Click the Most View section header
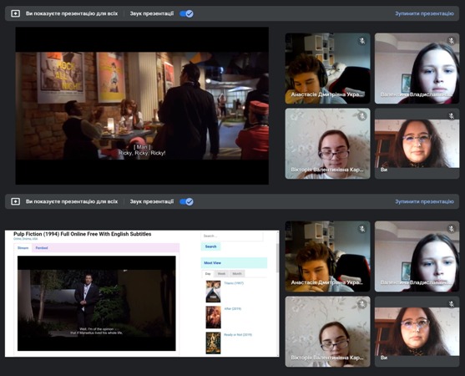Viewport: 465px width, 376px height. [234, 263]
